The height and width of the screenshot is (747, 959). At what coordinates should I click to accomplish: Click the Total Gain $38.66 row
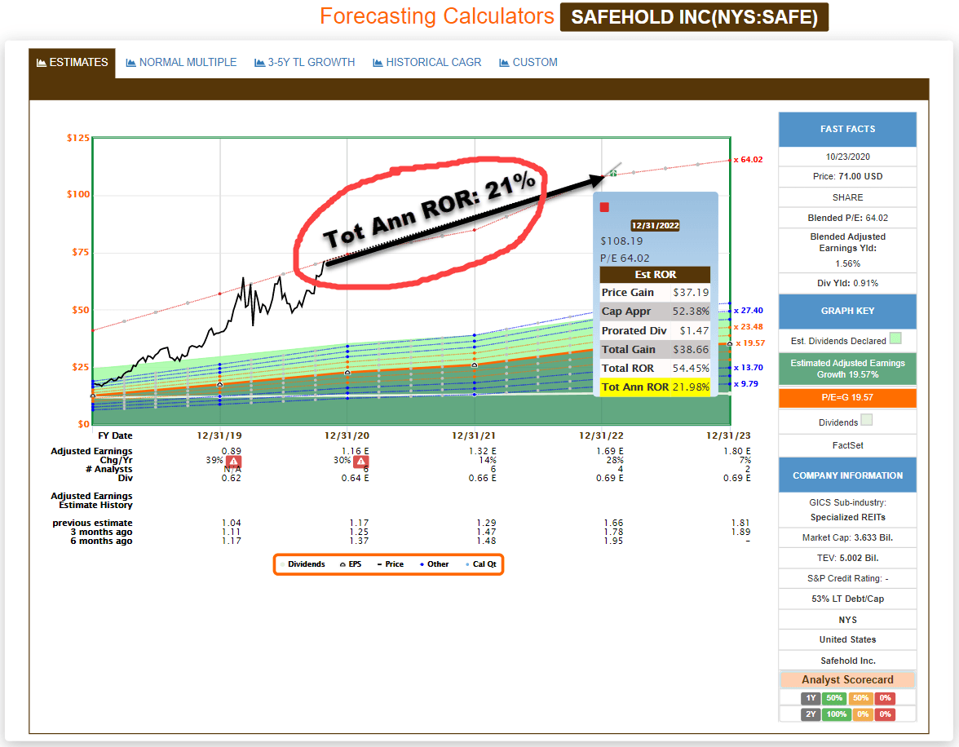tap(655, 349)
